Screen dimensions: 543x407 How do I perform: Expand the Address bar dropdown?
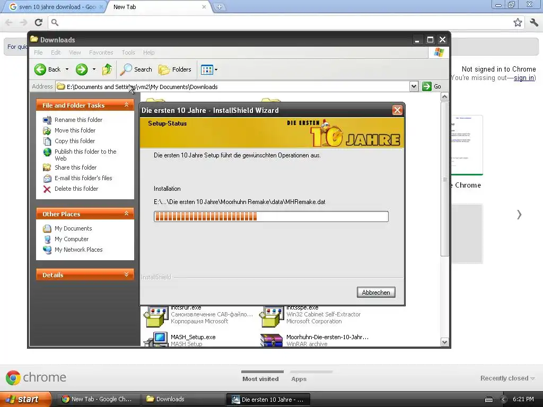tap(414, 86)
